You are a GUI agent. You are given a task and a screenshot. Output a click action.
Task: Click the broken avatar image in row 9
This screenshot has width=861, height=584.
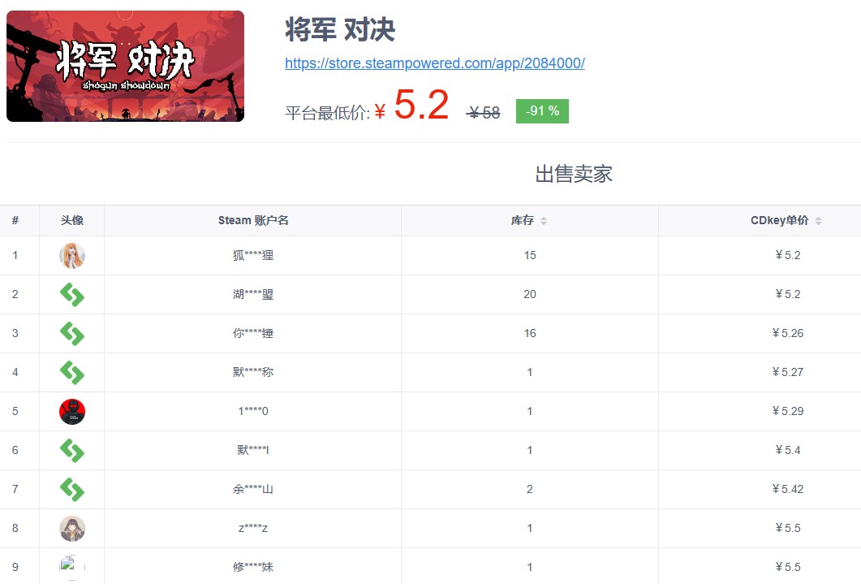[71, 566]
